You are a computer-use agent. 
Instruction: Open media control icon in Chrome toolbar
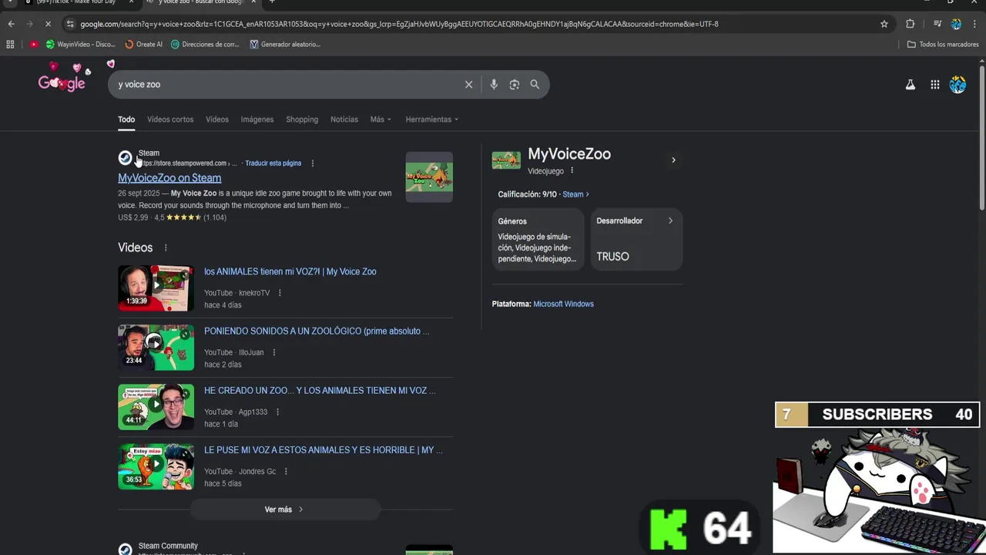[937, 24]
